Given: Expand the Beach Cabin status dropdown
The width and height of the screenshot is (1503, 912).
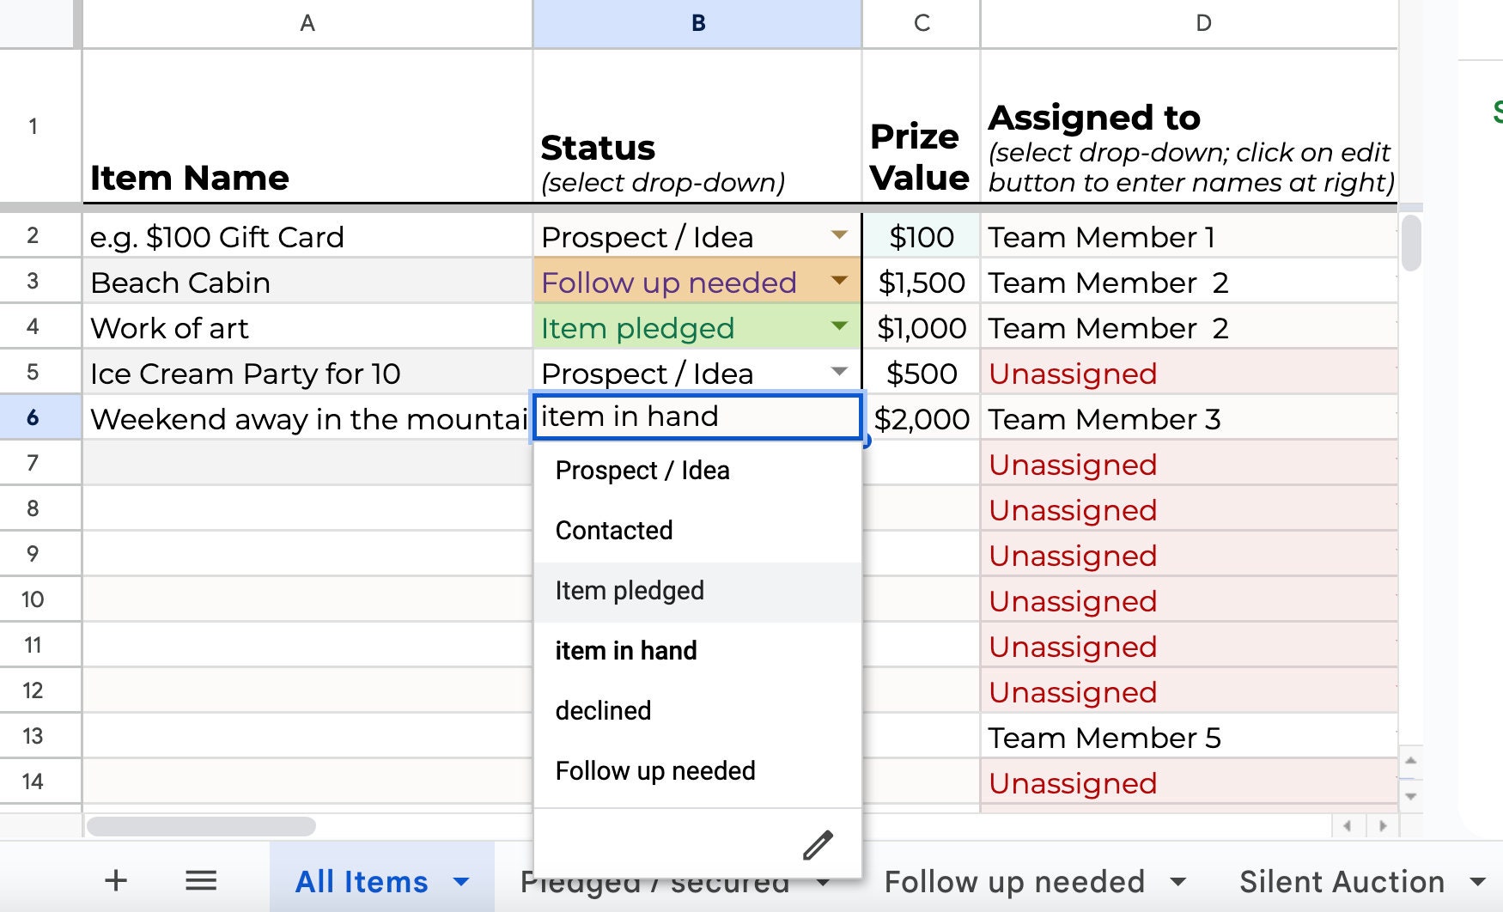Looking at the screenshot, I should (839, 281).
